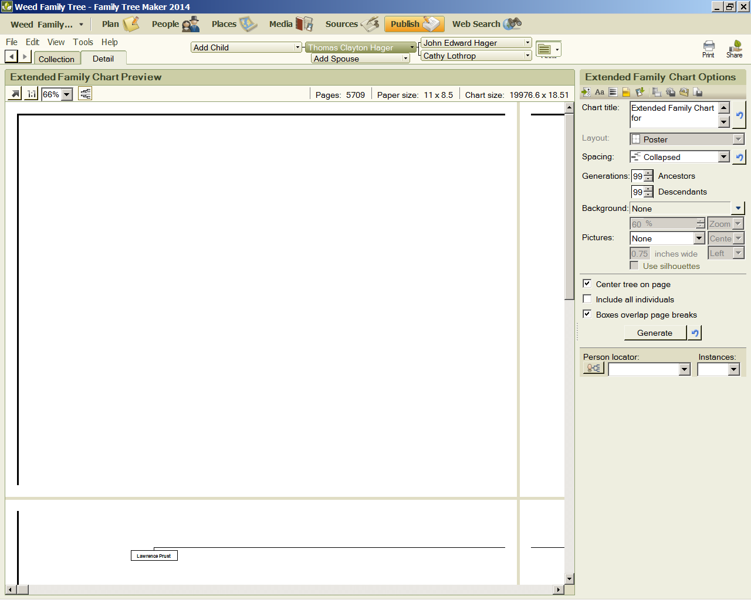The width and height of the screenshot is (751, 600).
Task: Click the vertical scrollbar down arrow in preview
Action: click(x=569, y=578)
